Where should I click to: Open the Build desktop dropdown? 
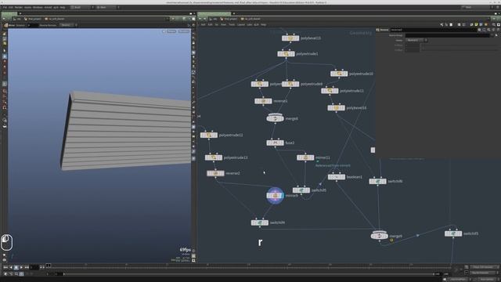click(81, 7)
